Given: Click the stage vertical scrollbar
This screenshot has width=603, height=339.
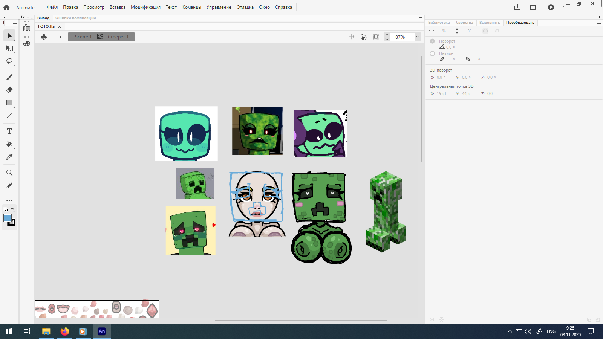Looking at the screenshot, I should coord(421,108).
